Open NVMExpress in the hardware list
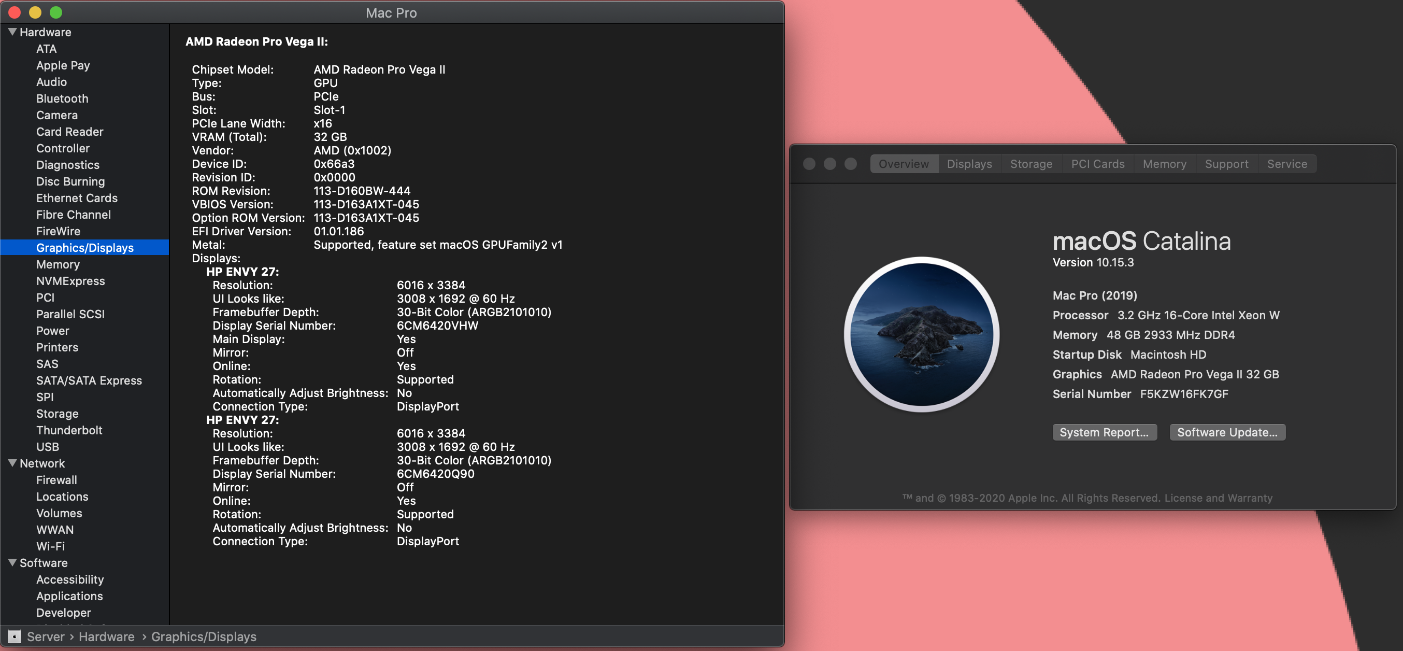This screenshot has width=1403, height=651. point(70,280)
